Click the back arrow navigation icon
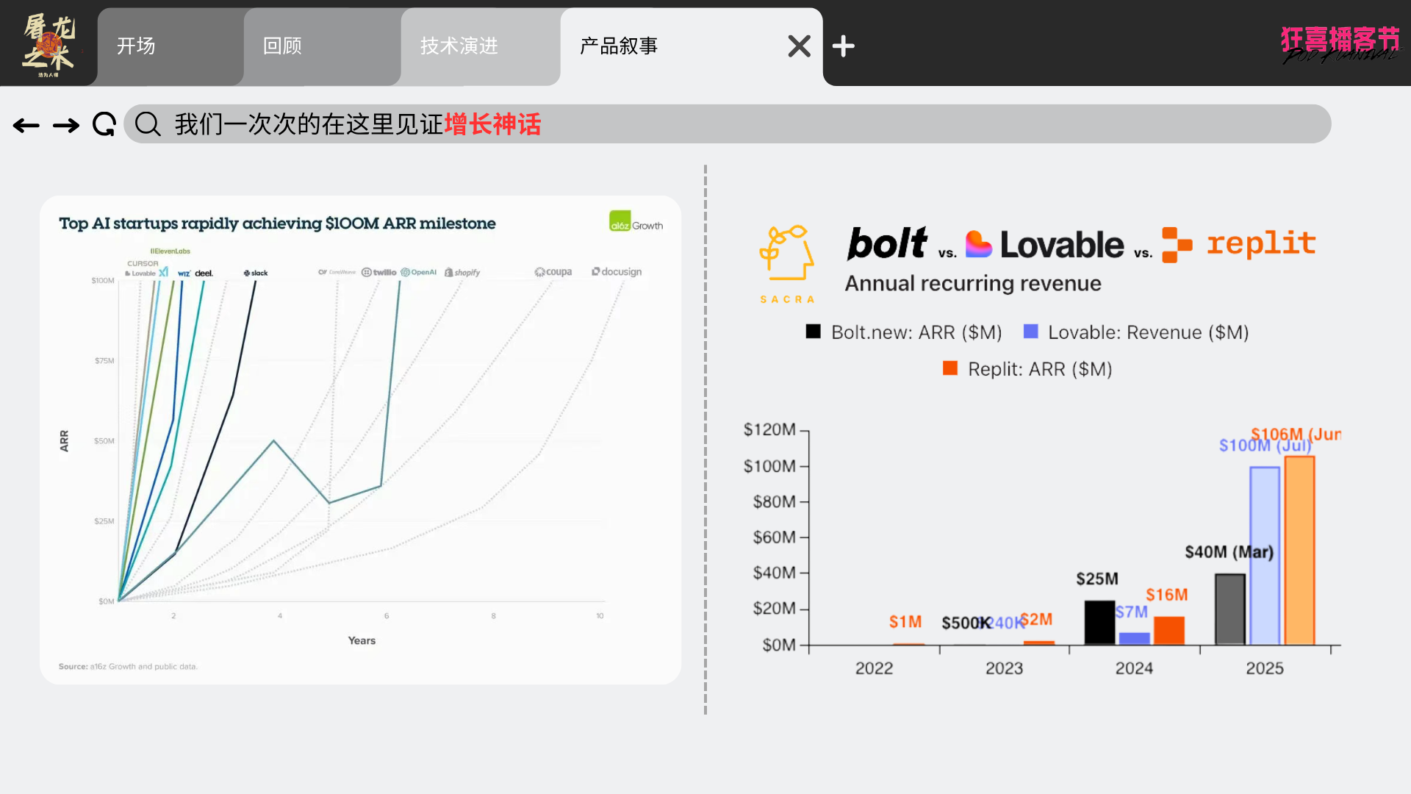The height and width of the screenshot is (794, 1411). point(26,126)
